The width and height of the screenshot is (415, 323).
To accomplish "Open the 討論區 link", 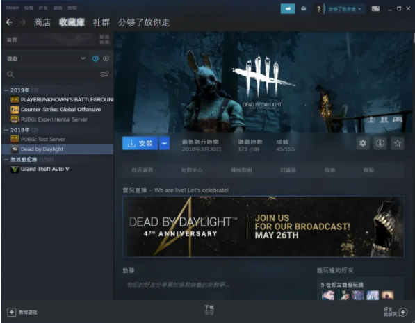I will coord(288,170).
